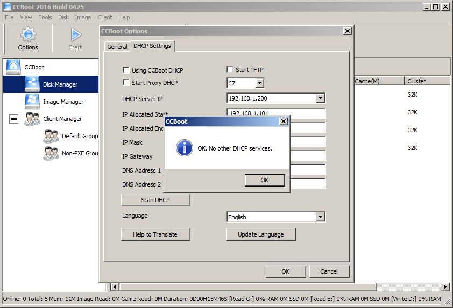Switch to the General tab

pos(117,47)
